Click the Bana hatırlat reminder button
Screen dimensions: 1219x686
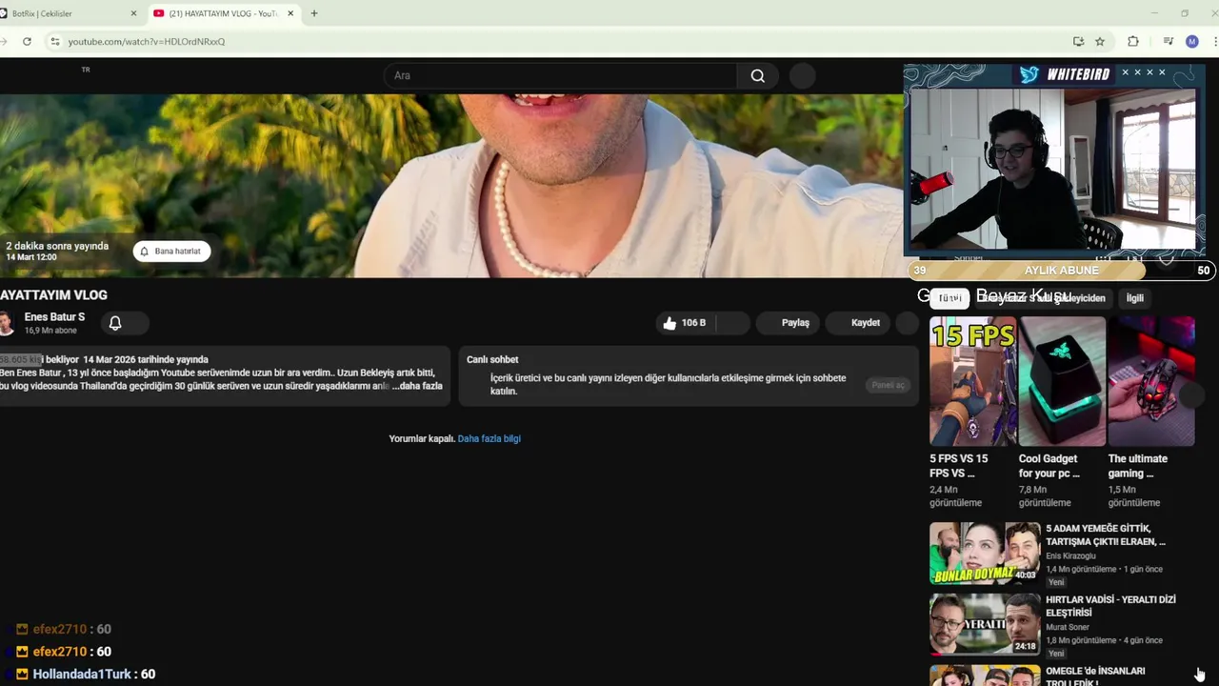tap(171, 252)
